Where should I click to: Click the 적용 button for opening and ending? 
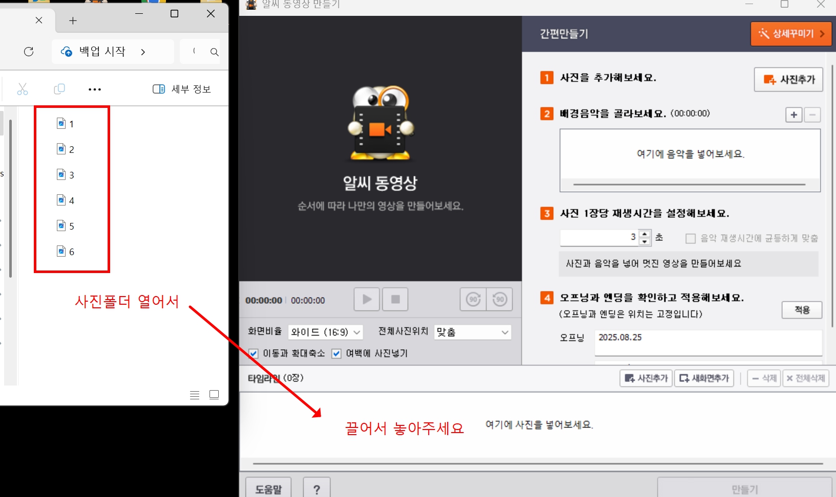[x=802, y=310]
